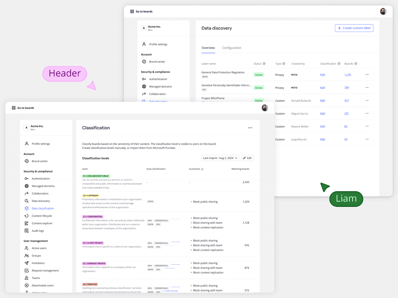
Task: Select the Overview tab
Action: point(208,48)
